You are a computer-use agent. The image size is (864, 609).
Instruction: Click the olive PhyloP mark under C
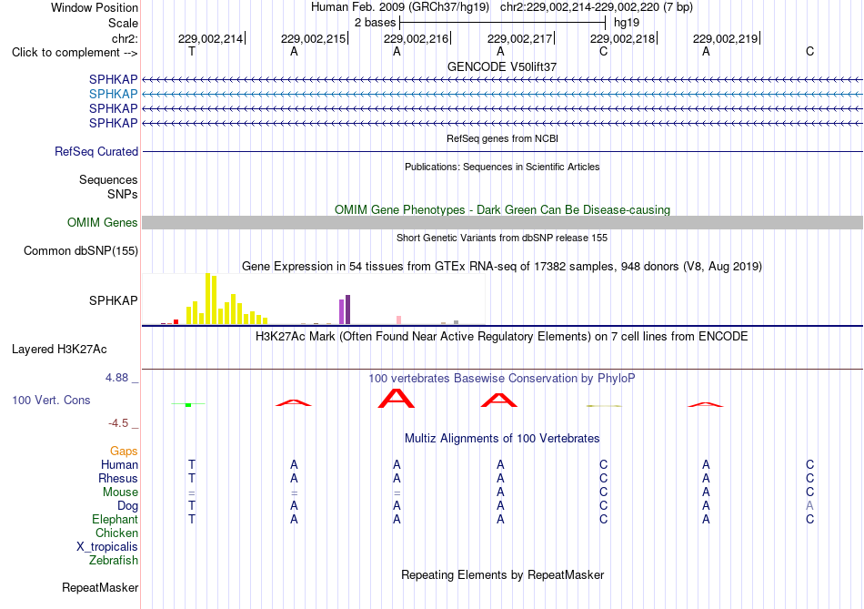click(x=603, y=406)
